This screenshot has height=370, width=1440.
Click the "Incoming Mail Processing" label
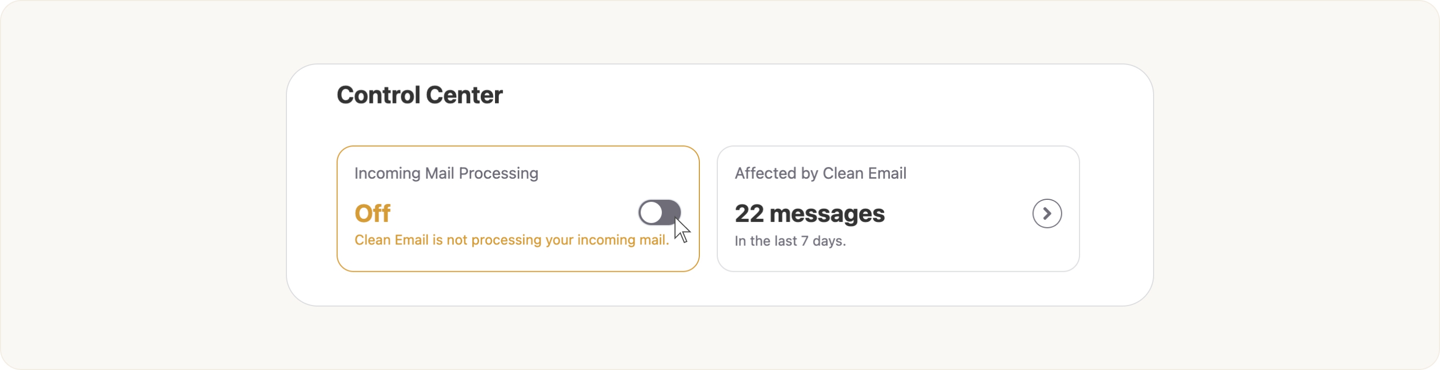tap(446, 173)
